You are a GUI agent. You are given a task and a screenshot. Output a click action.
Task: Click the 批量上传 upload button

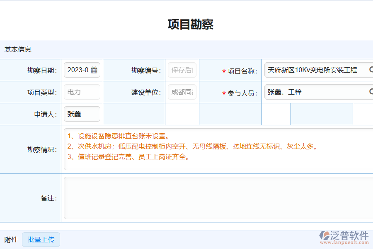point(41,239)
